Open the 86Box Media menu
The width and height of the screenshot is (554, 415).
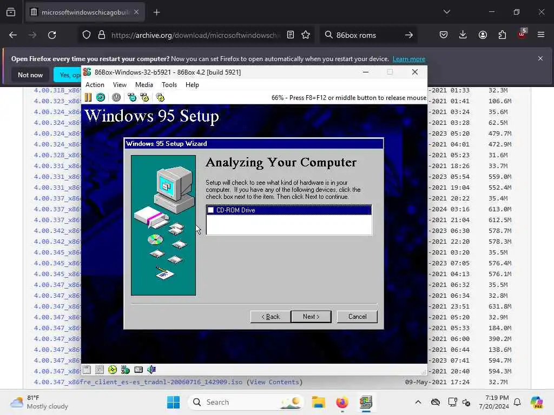click(144, 85)
